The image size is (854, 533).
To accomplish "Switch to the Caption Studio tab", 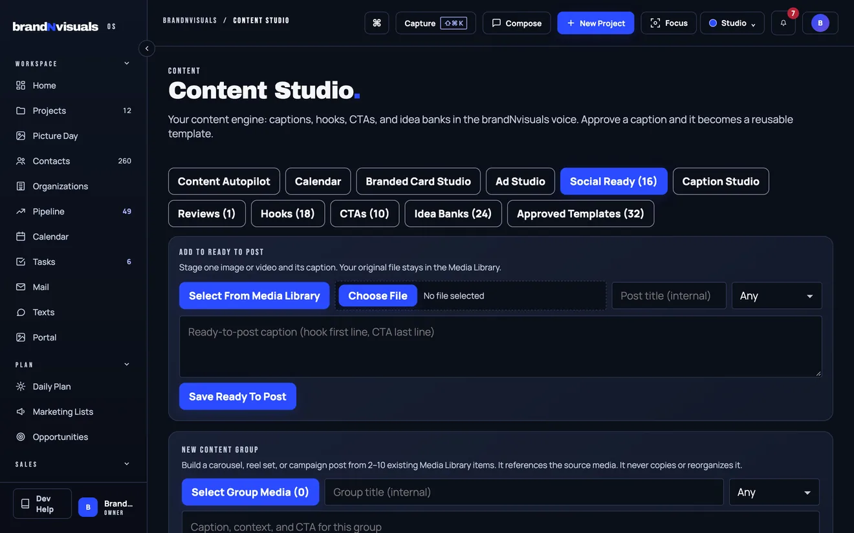I will click(721, 182).
